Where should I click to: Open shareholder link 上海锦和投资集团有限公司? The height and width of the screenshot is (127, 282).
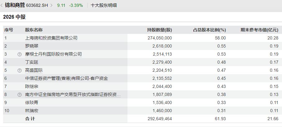[x=51, y=38]
